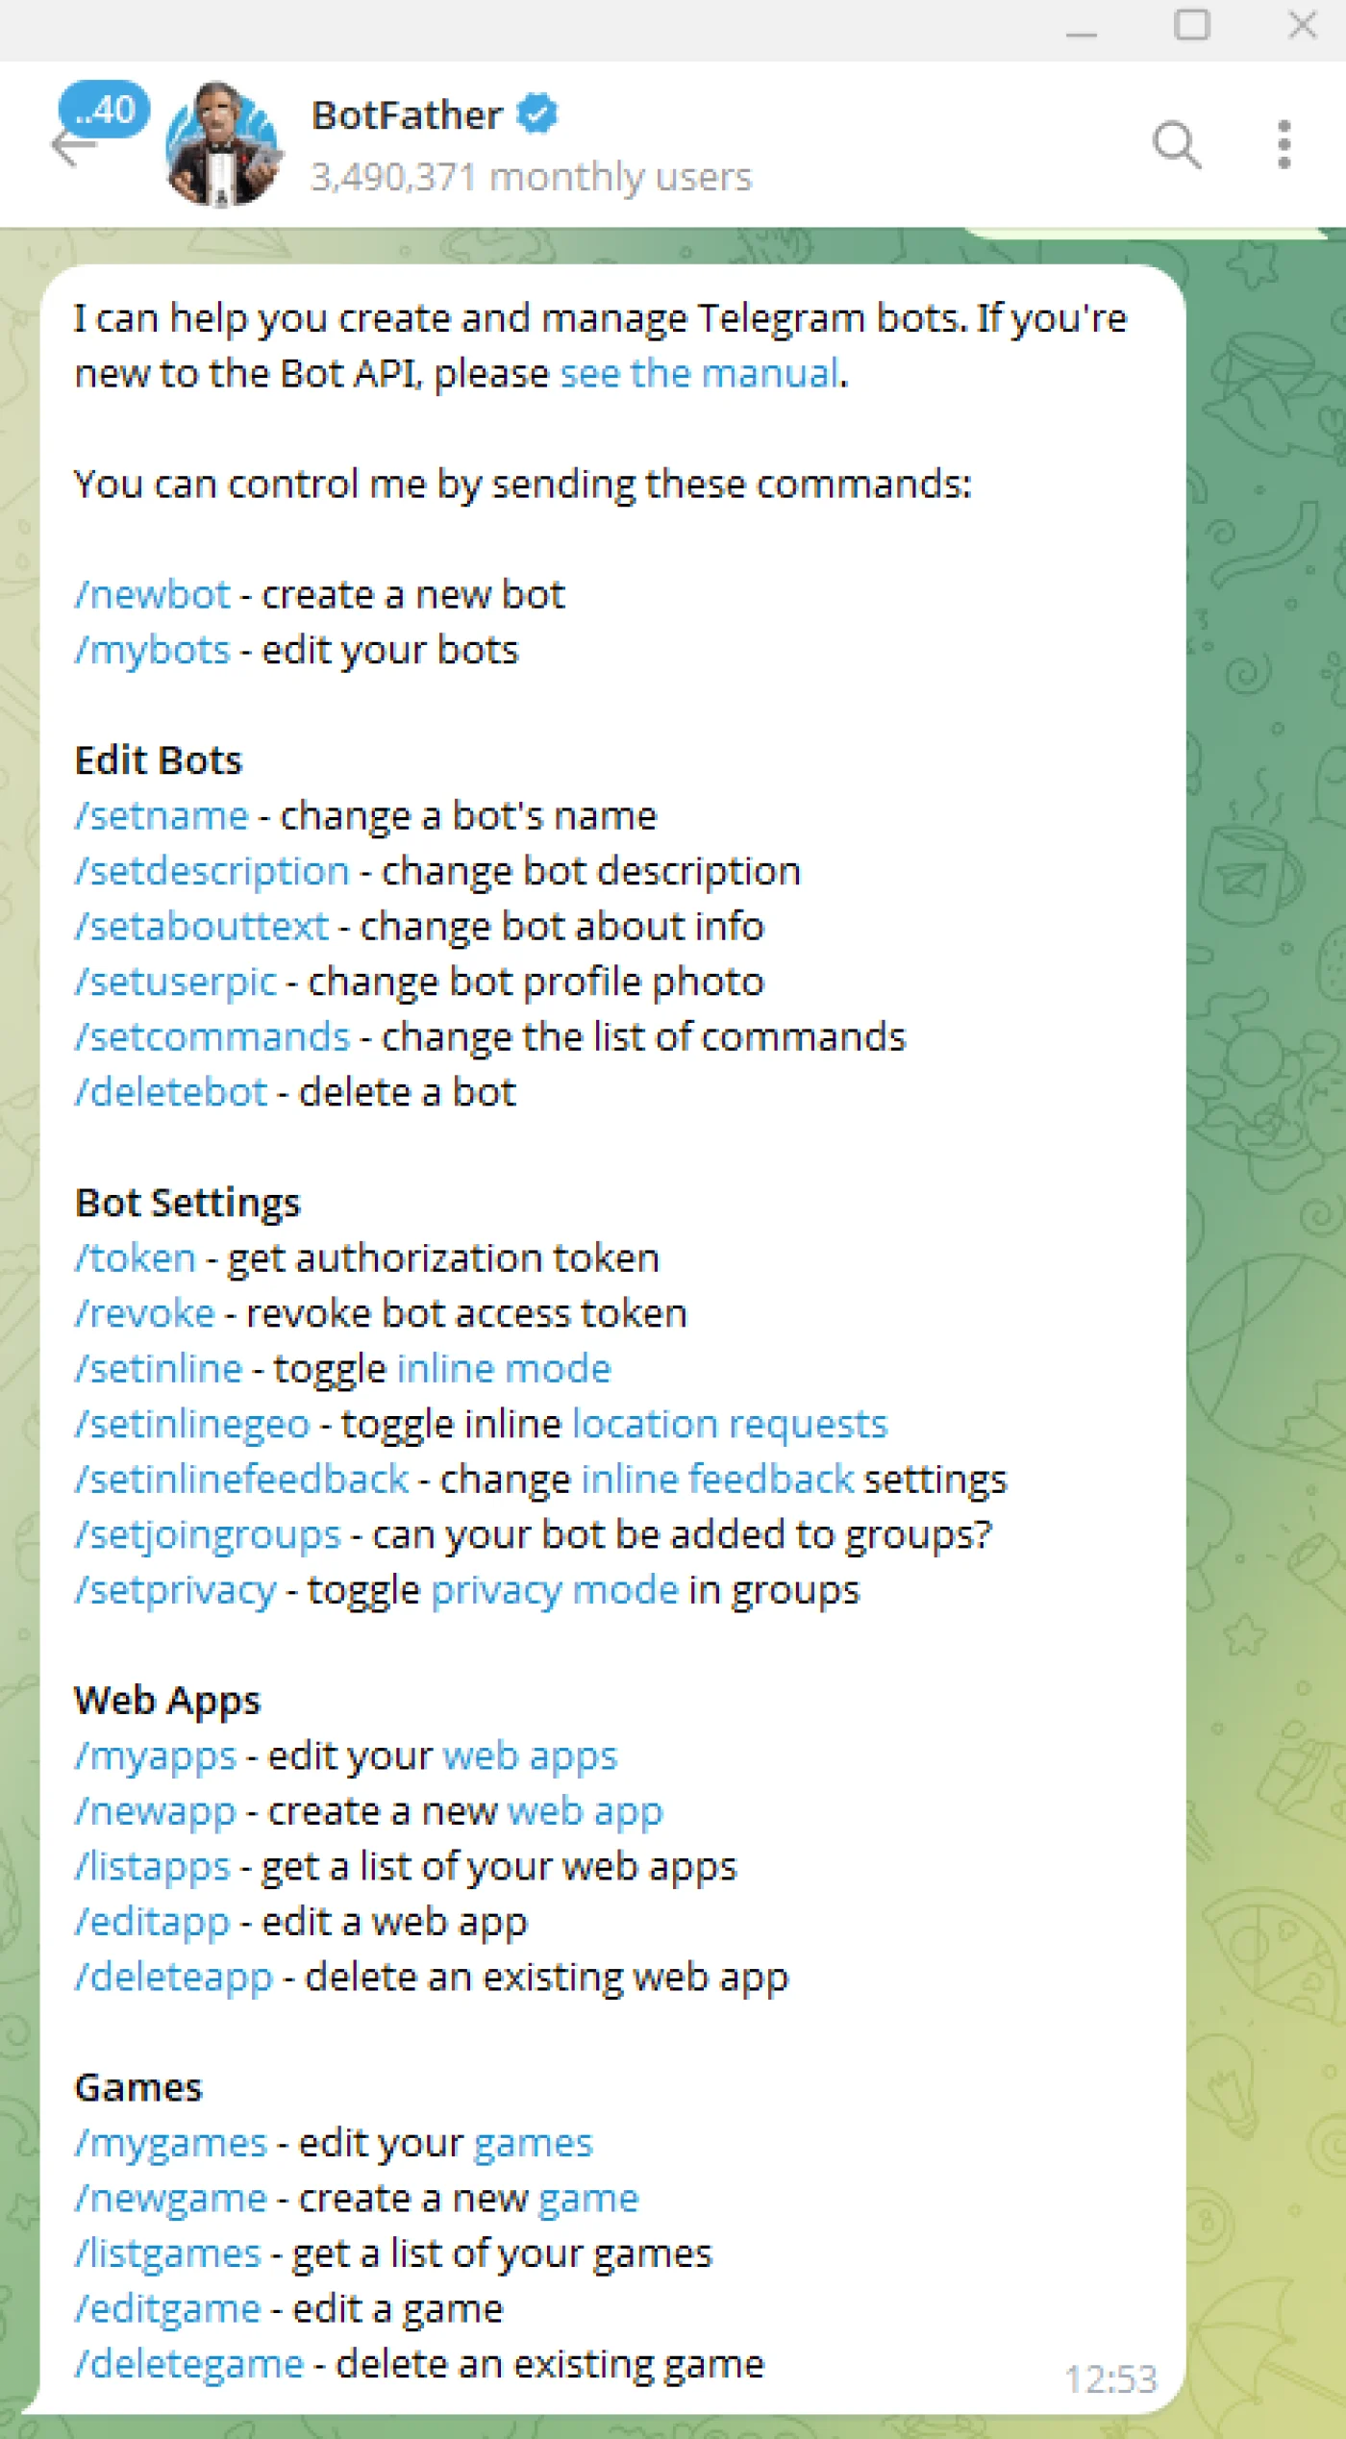Click the verified badge beside BotFather
Screen dimensions: 1346x2439
pyautogui.click(x=536, y=114)
